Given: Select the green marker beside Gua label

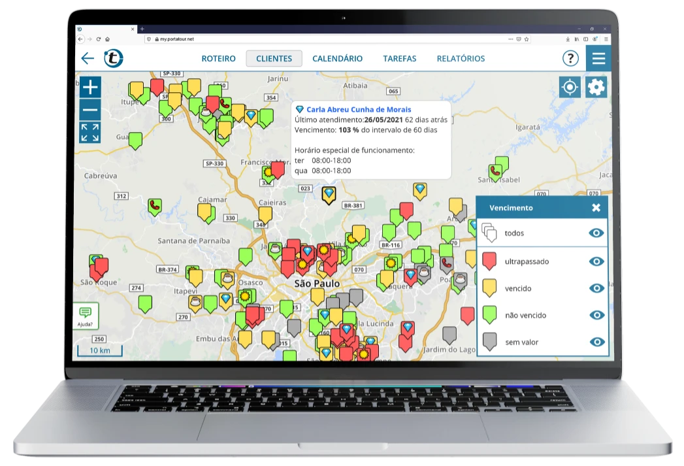Looking at the screenshot, I should tap(136, 141).
